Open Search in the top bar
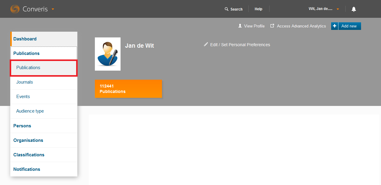The height and width of the screenshot is (185, 381). (234, 9)
